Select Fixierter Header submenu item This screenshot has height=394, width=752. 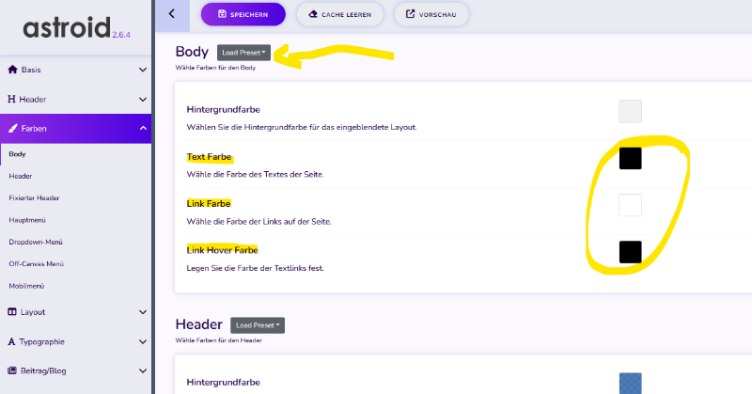(34, 197)
